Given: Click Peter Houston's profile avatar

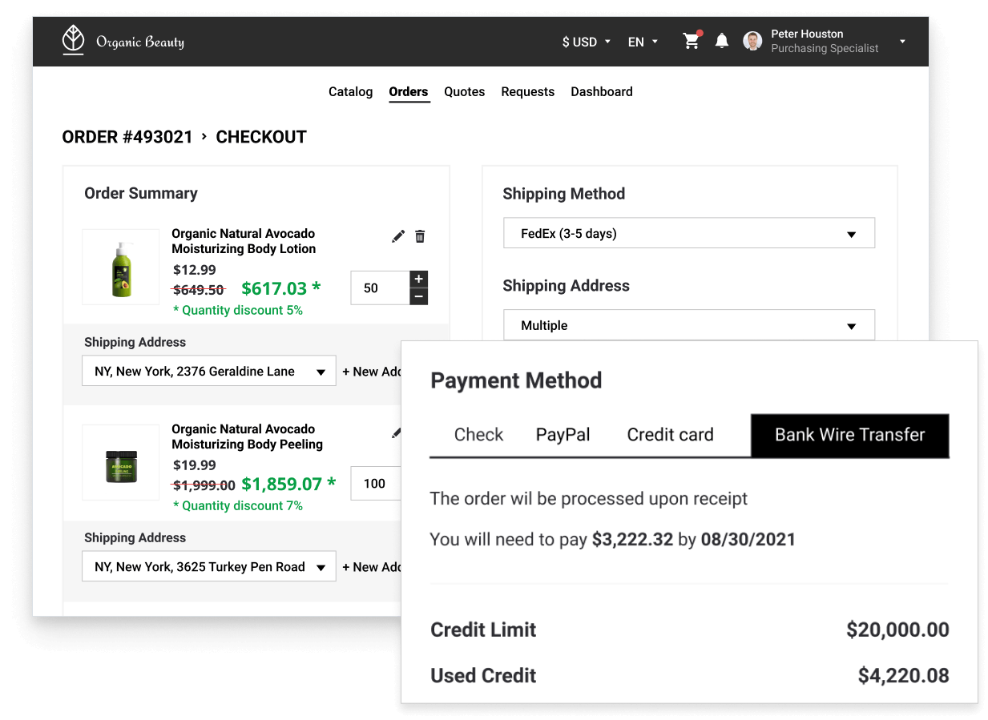Looking at the screenshot, I should coord(752,42).
